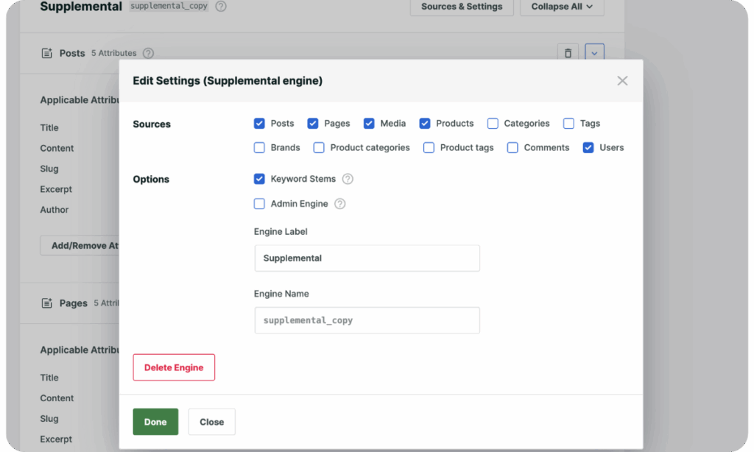Image resolution: width=754 pixels, height=452 pixels.
Task: Click the Excerpt attribute under Posts
Action: coord(56,189)
